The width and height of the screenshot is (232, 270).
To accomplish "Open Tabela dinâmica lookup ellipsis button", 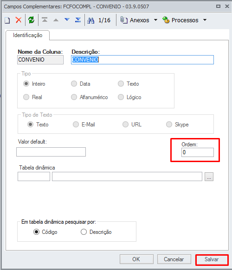I will (x=209, y=176).
